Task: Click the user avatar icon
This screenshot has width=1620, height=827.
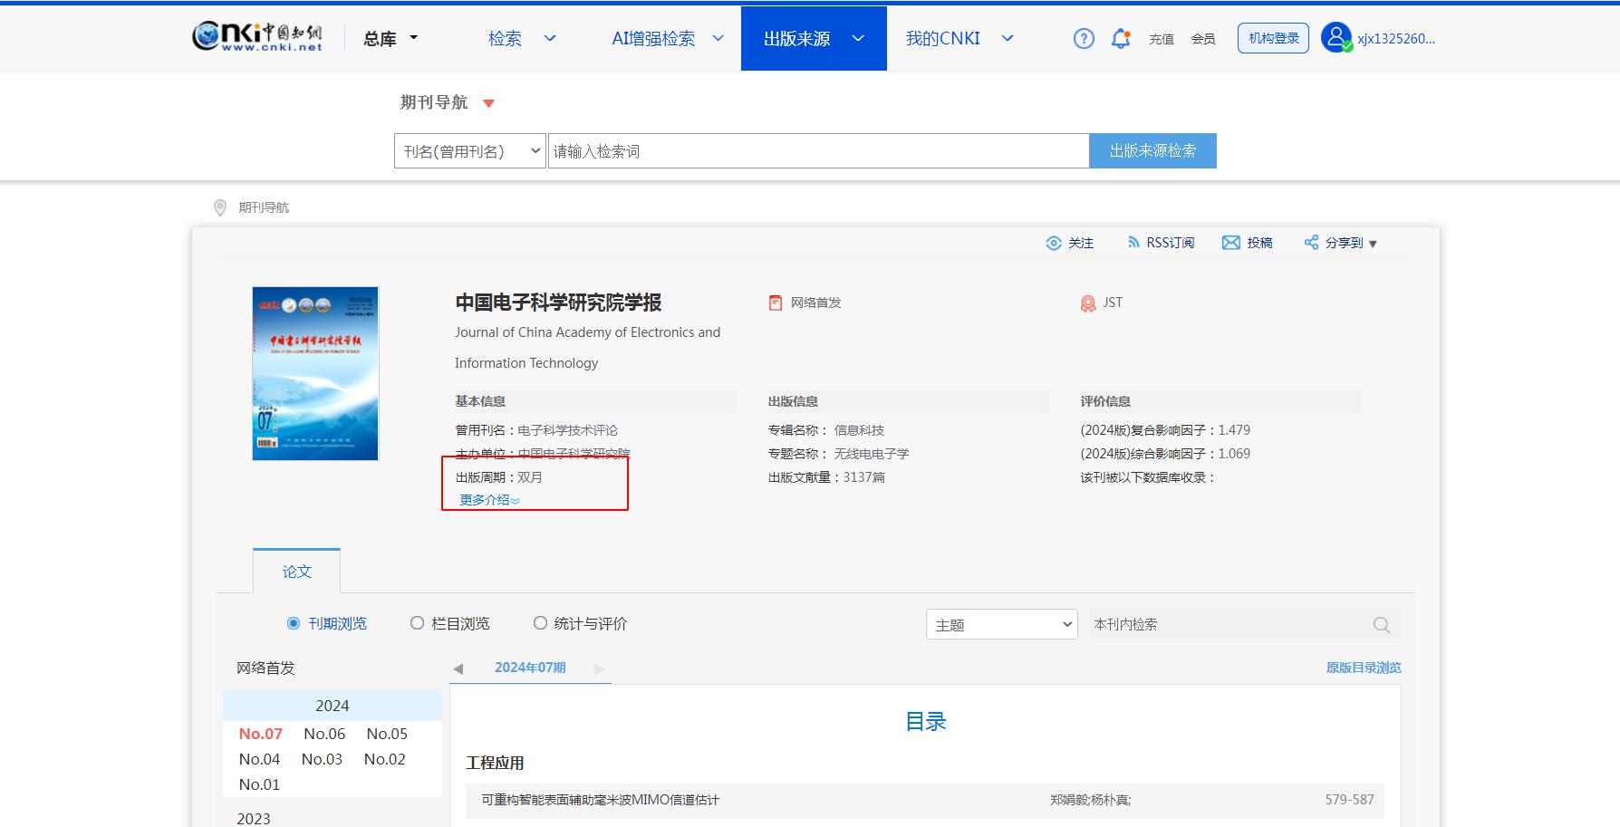Action: [x=1336, y=37]
